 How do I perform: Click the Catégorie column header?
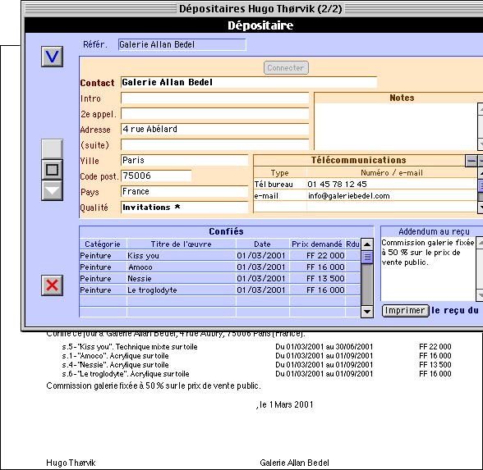coord(103,244)
